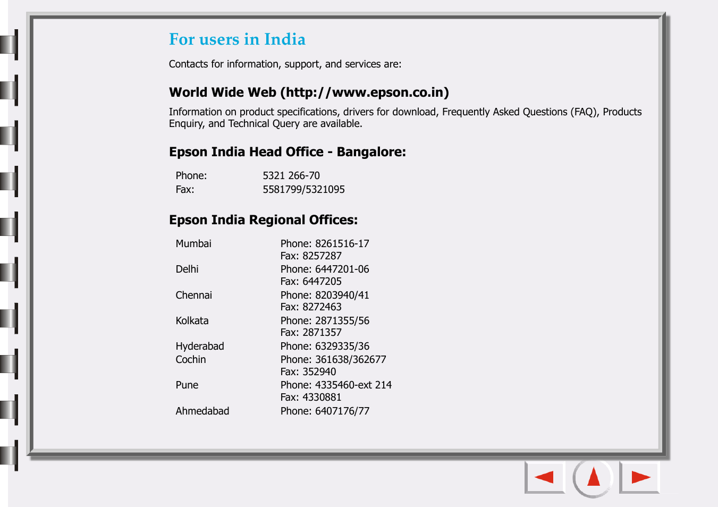Click 'World Wide Web (http://www.epson.co.in)' heading
Screen dimensions: 718x507
[309, 92]
